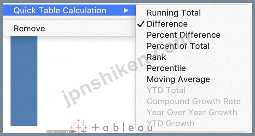Click the tableau wordmark text
The width and height of the screenshot is (255, 136).
tap(122, 127)
